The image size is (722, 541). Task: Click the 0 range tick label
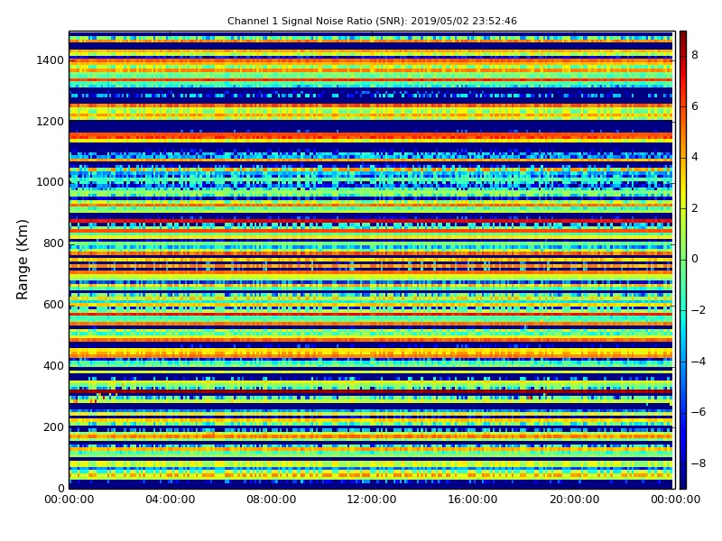coord(60,488)
